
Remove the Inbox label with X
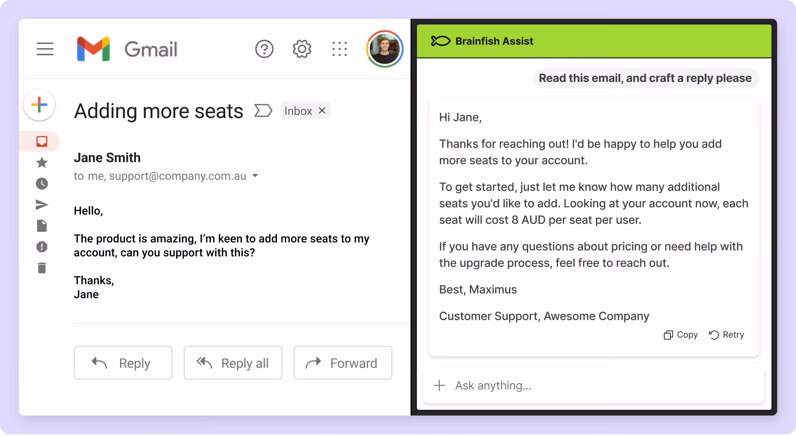tap(322, 111)
